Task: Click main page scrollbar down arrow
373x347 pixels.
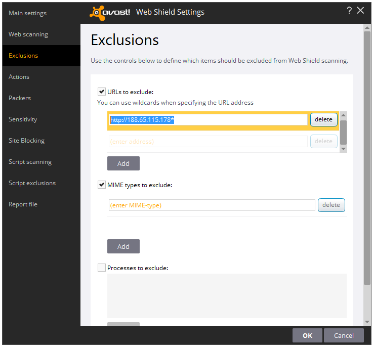Action: 367,322
